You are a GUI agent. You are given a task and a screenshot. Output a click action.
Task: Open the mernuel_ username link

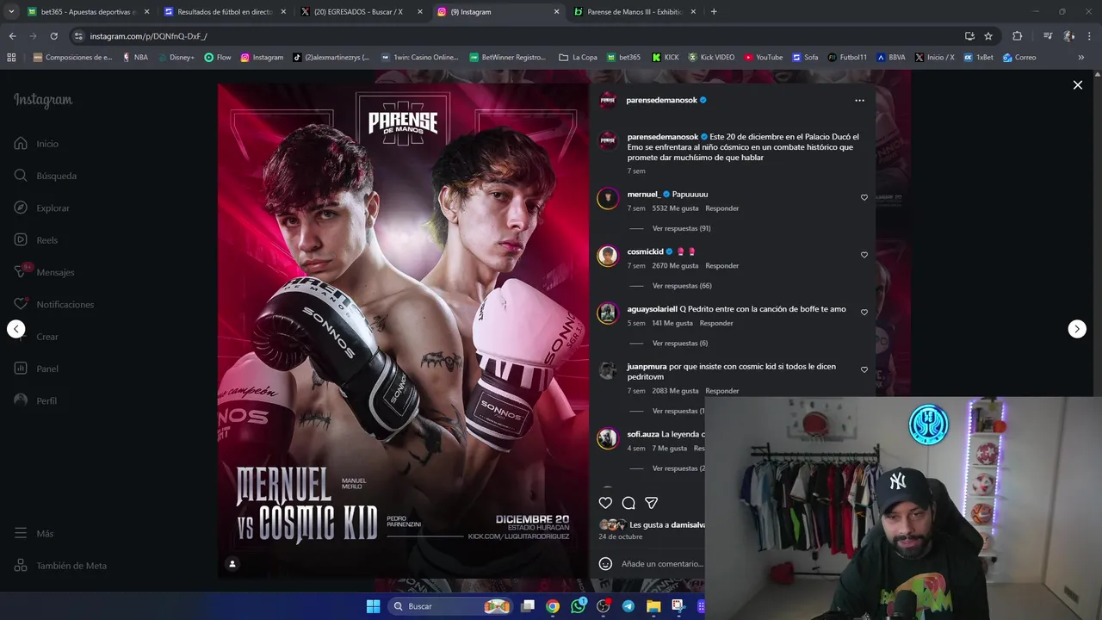(x=643, y=195)
